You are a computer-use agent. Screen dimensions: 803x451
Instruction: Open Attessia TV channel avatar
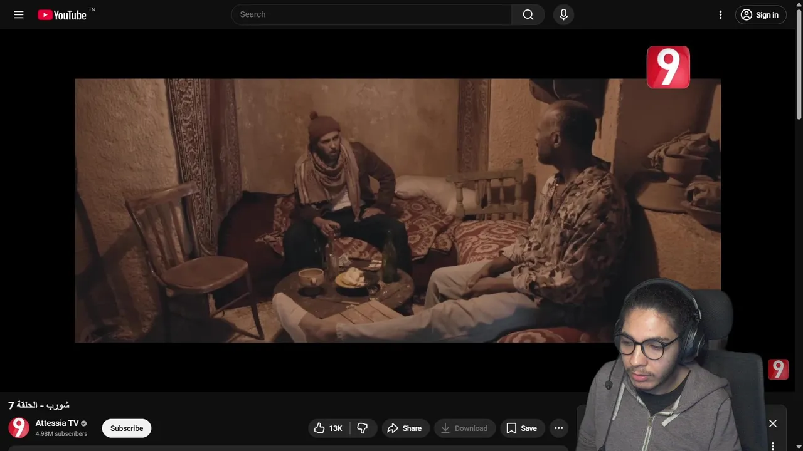click(x=19, y=428)
